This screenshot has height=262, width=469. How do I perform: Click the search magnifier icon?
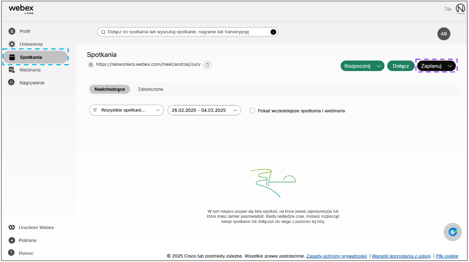(103, 32)
